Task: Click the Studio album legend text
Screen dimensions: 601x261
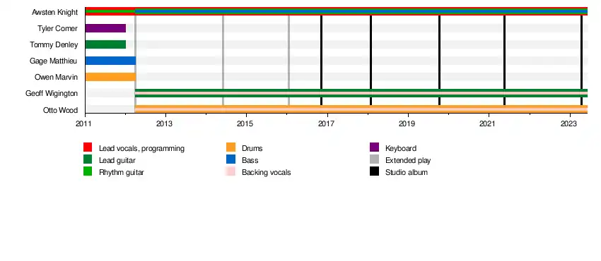Action: click(x=407, y=172)
